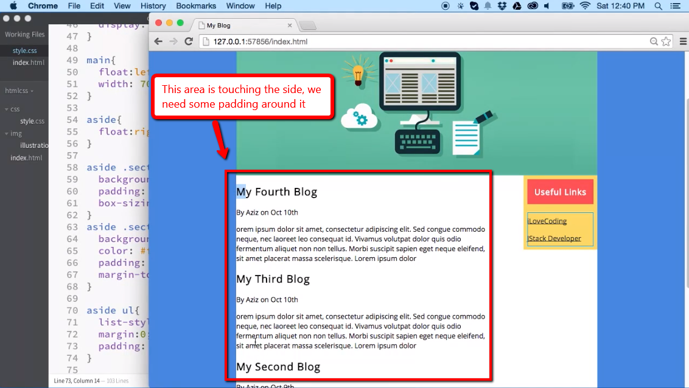
Task: Reload the page in Chrome
Action: coord(187,41)
